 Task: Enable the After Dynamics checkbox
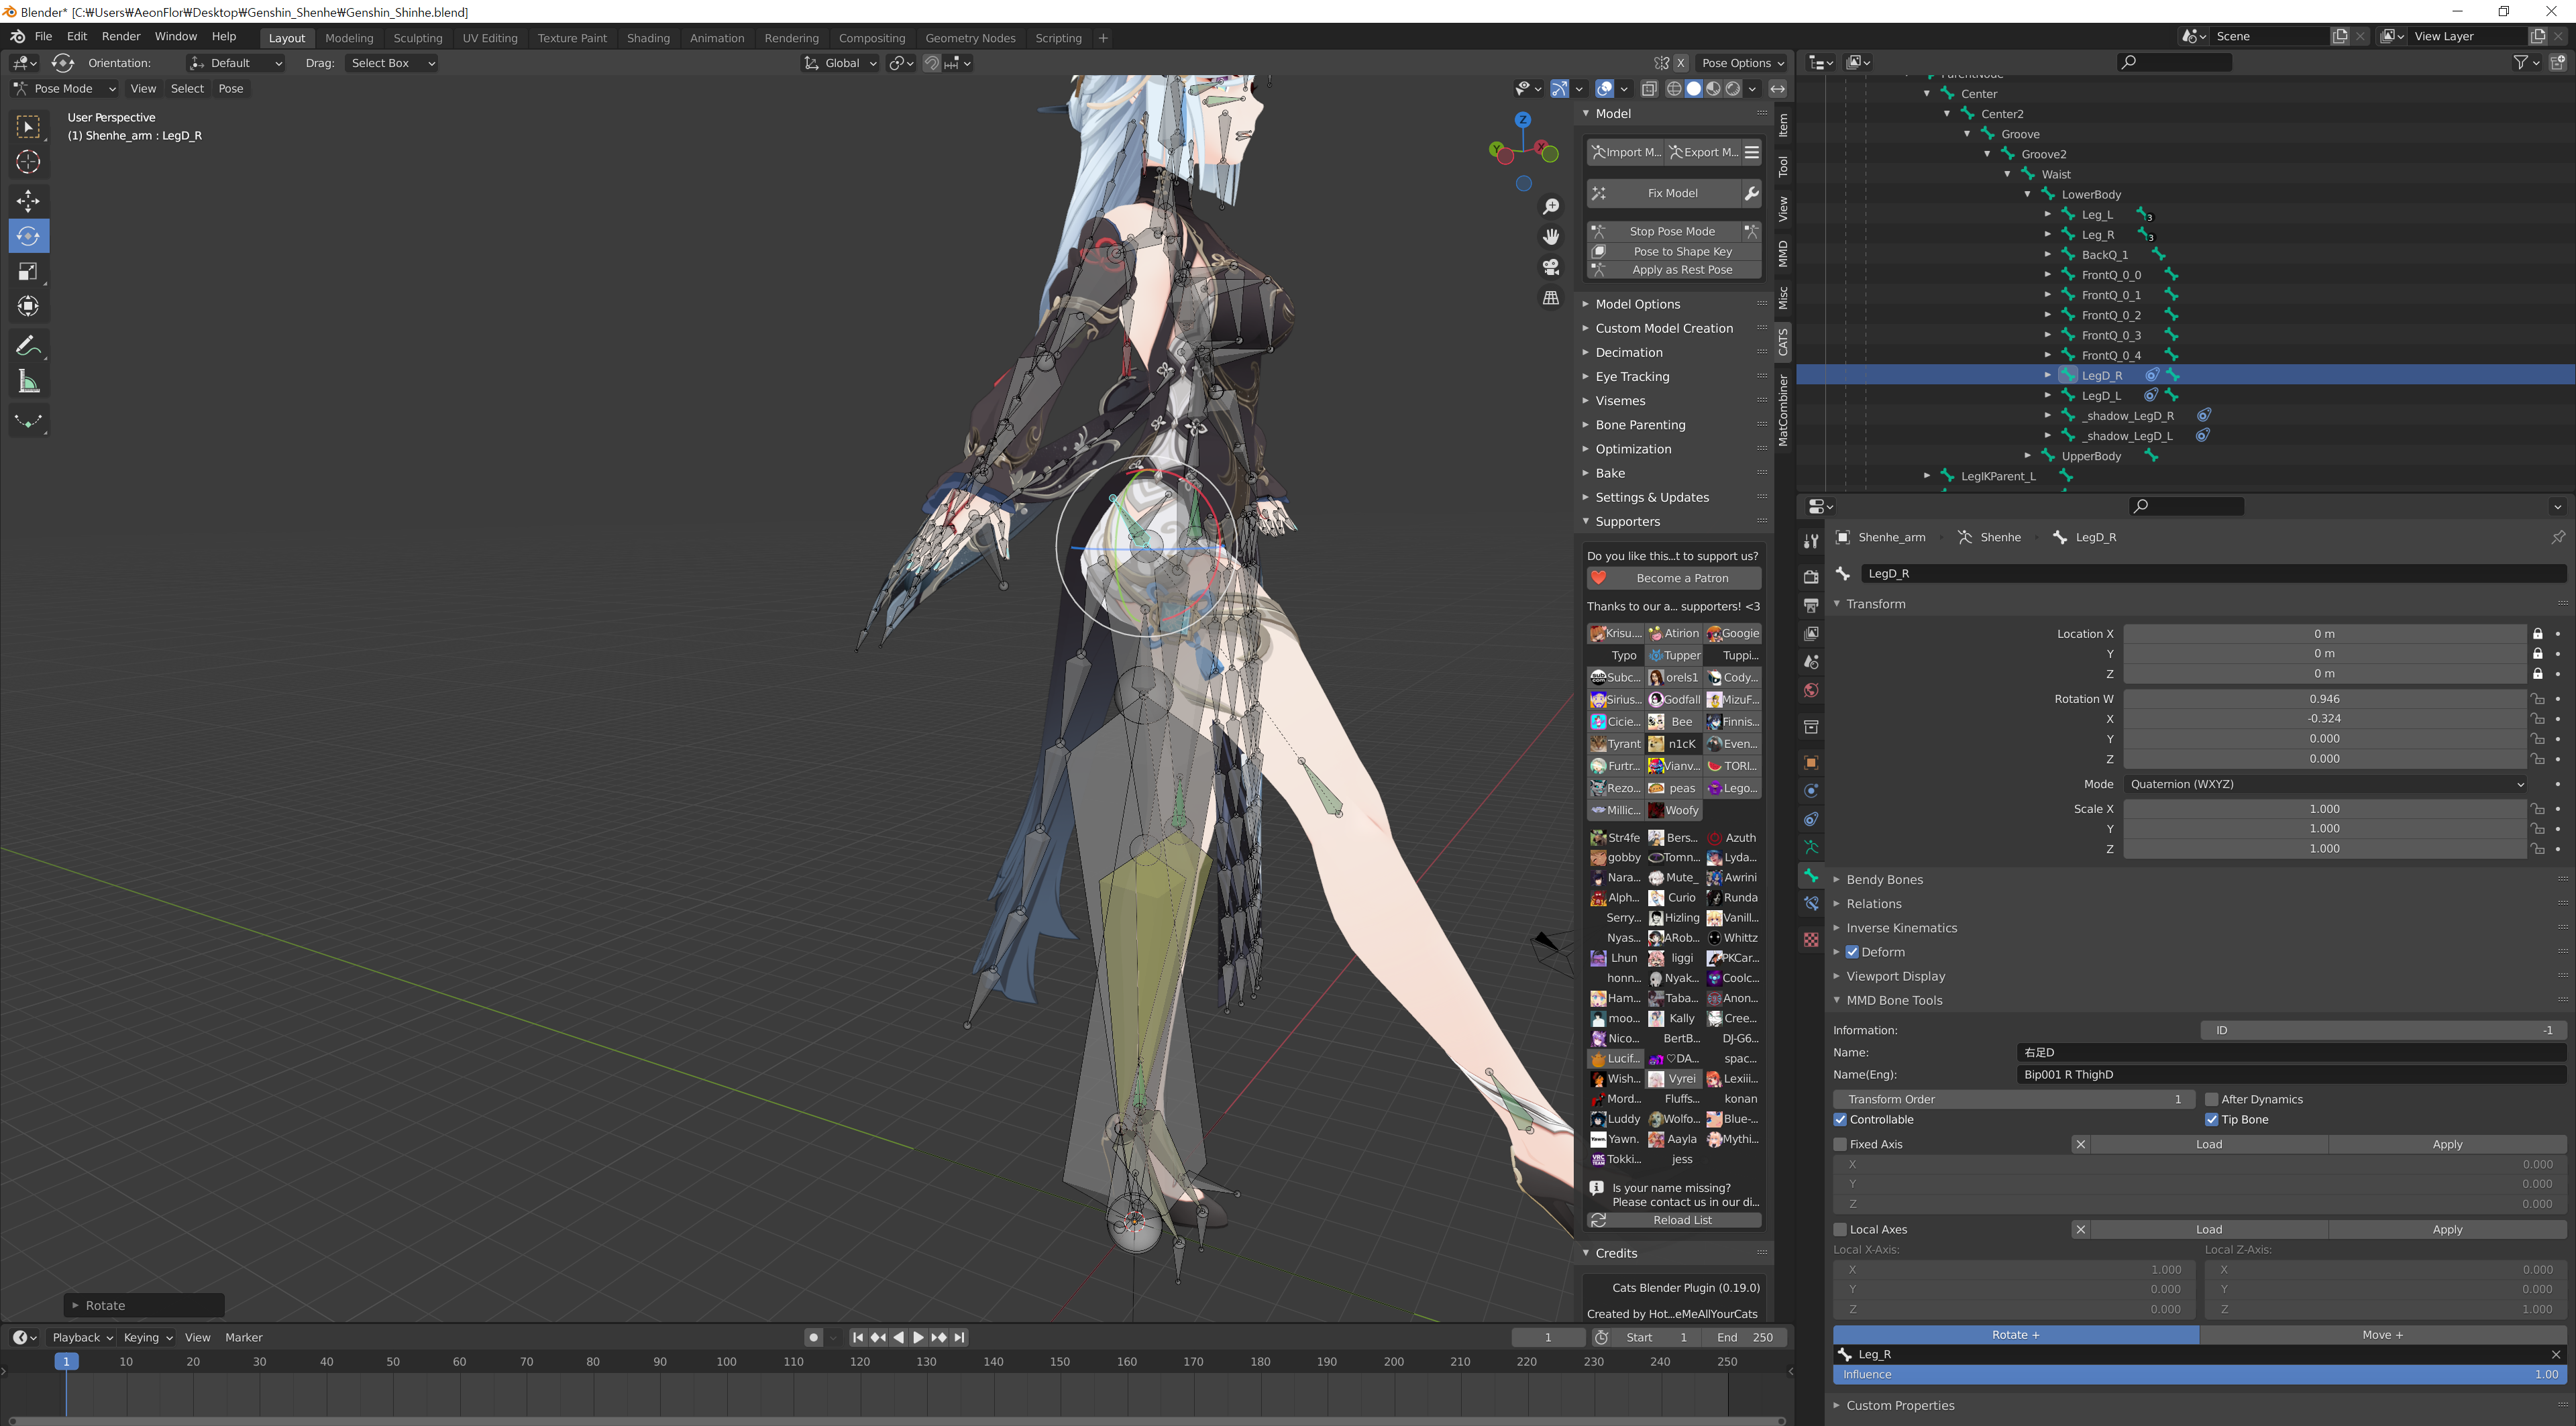click(2211, 1099)
